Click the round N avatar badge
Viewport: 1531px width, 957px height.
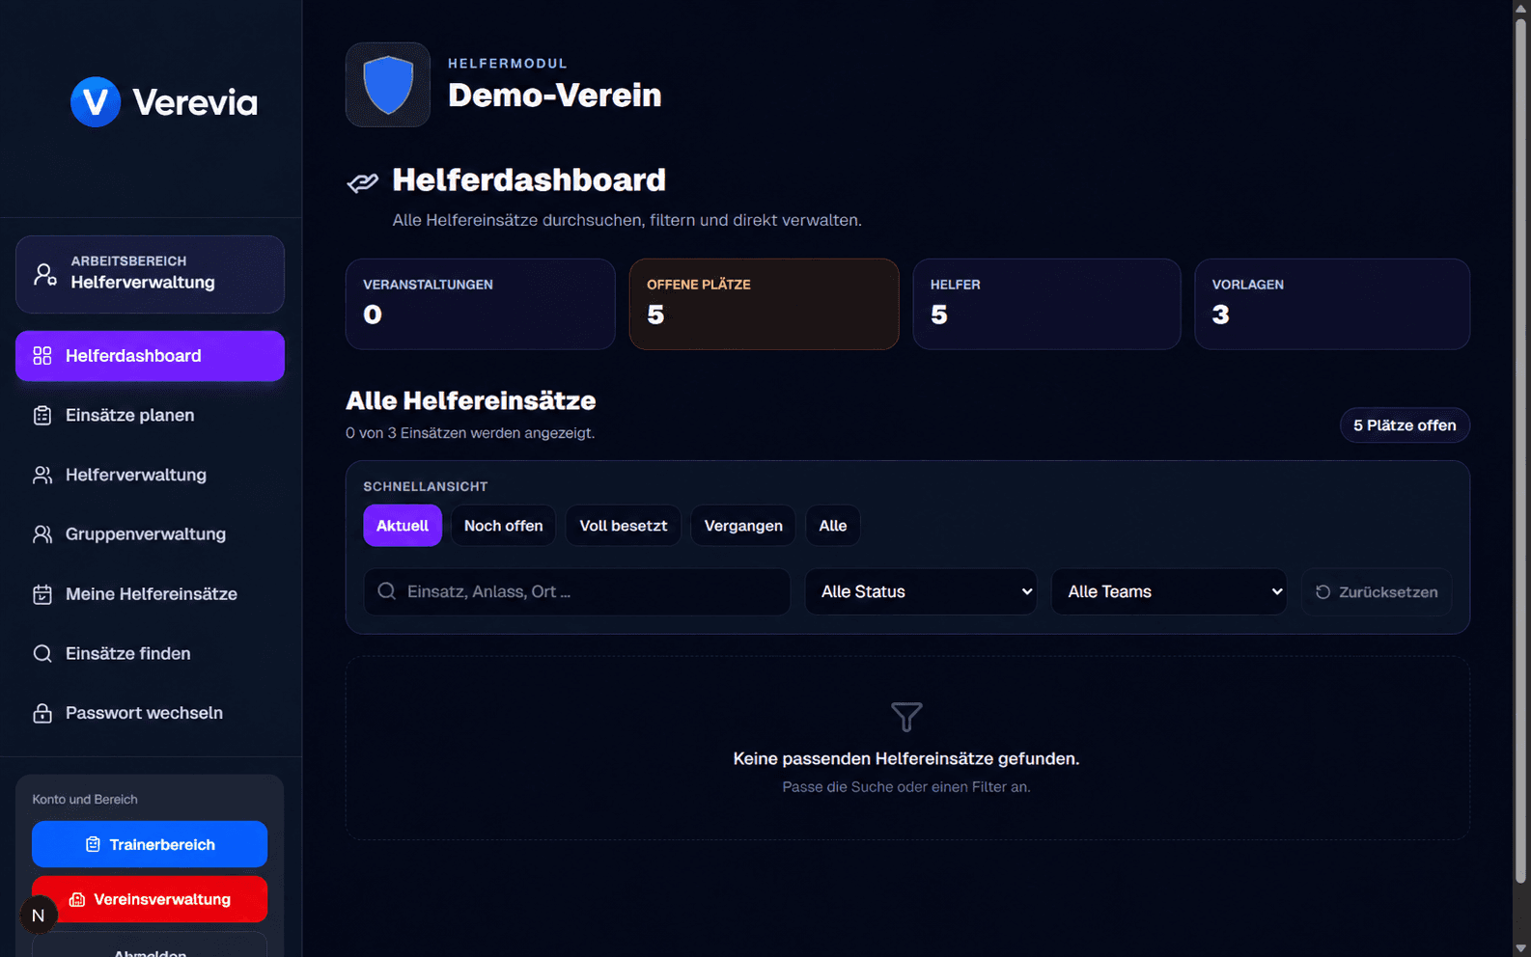(x=39, y=916)
